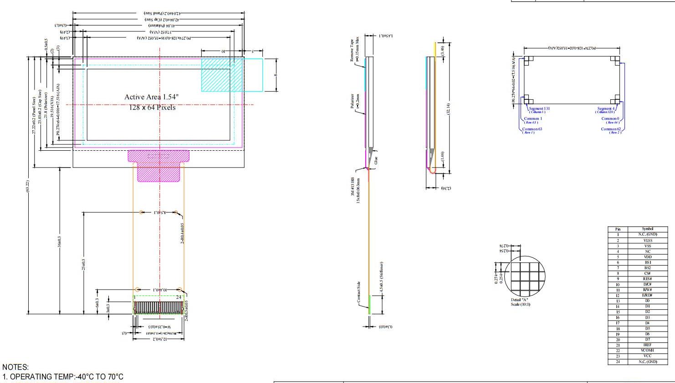
Task: Click the "Contact Side" label on side view
Action: (x=359, y=292)
